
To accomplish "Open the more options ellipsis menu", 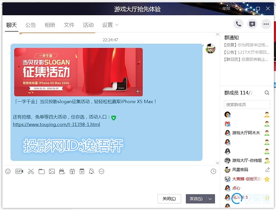I will point(266,24).
